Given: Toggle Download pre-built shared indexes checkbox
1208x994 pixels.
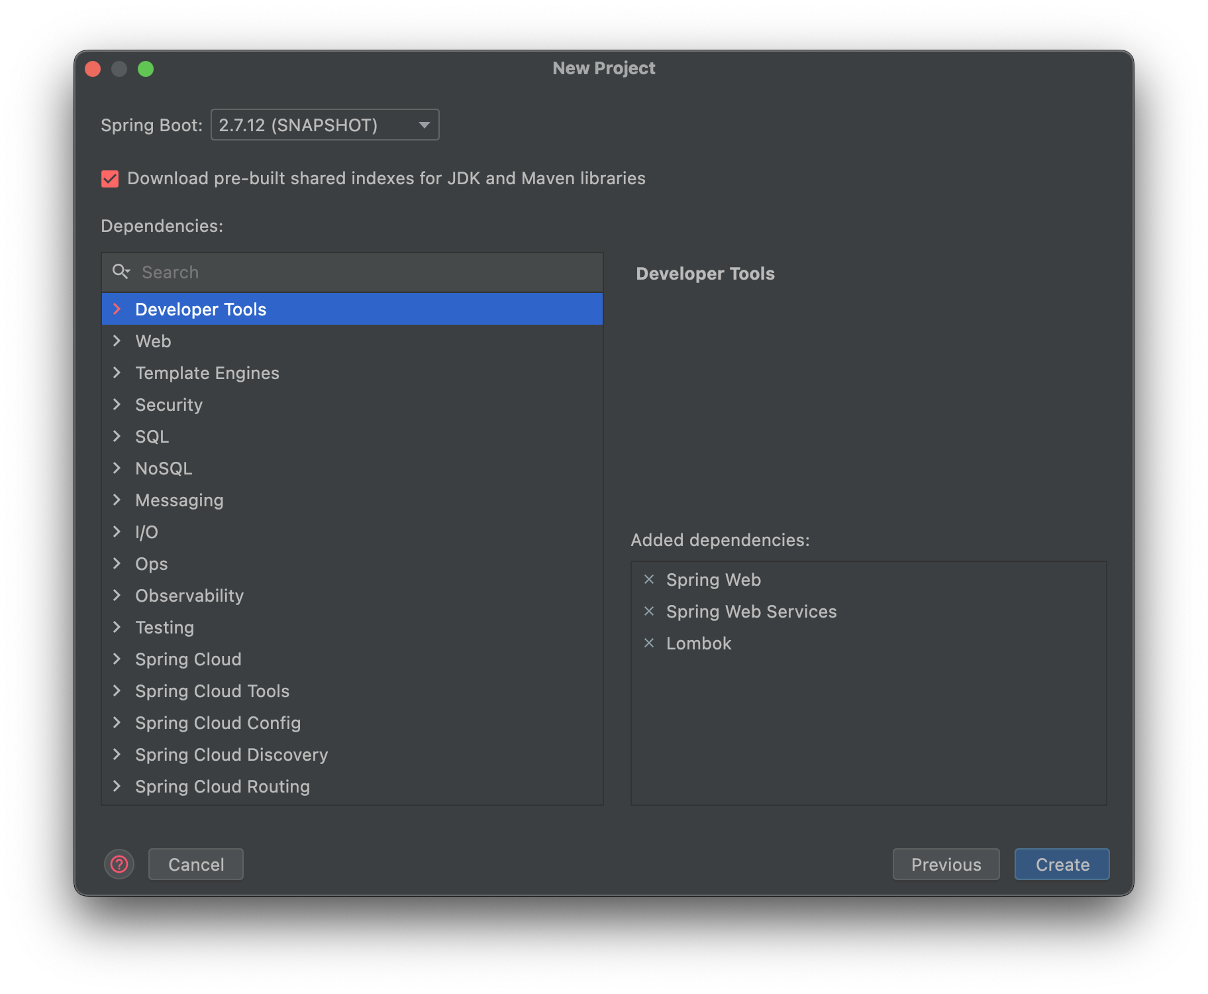Looking at the screenshot, I should (110, 179).
